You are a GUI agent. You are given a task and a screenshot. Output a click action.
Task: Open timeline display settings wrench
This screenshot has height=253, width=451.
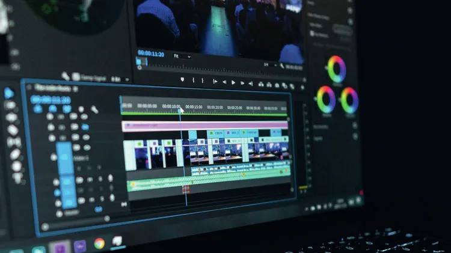tap(94, 109)
